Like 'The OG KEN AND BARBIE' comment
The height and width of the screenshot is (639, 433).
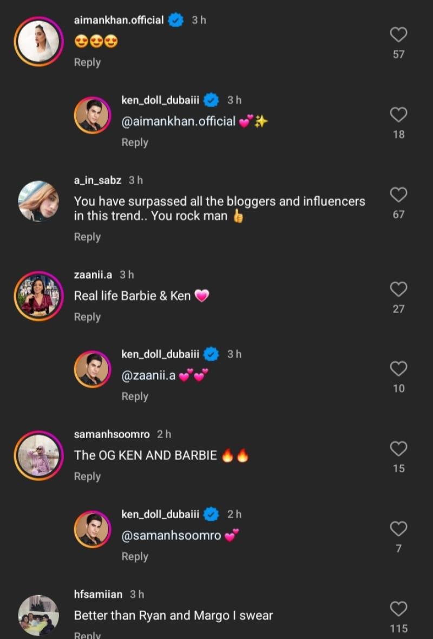click(x=398, y=448)
